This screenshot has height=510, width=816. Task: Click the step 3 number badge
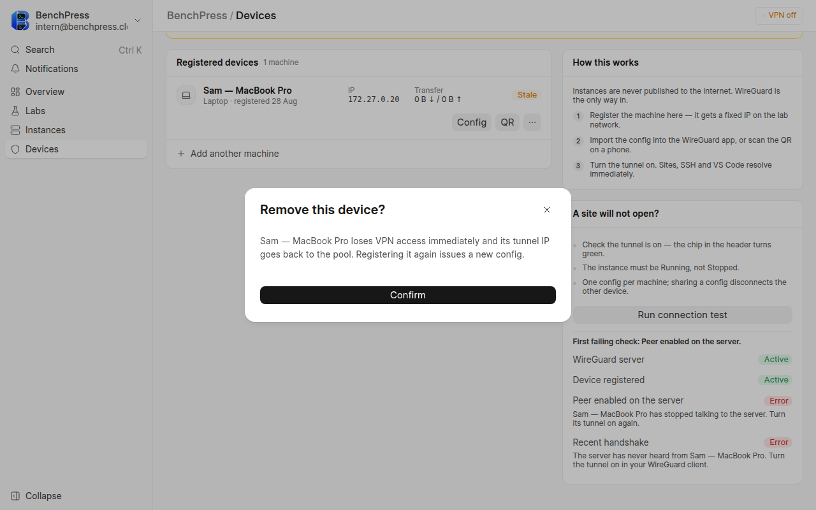[x=578, y=166]
